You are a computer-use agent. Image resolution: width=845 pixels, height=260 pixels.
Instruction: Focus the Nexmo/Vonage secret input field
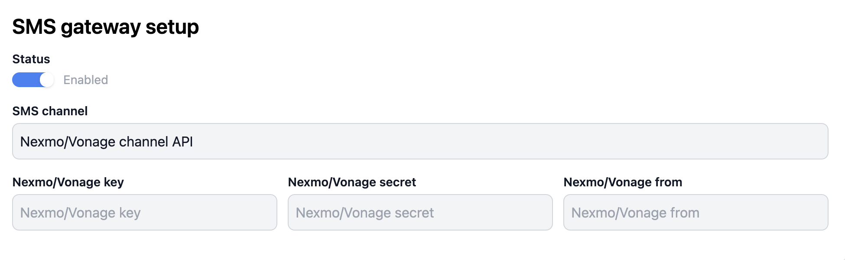click(x=420, y=212)
